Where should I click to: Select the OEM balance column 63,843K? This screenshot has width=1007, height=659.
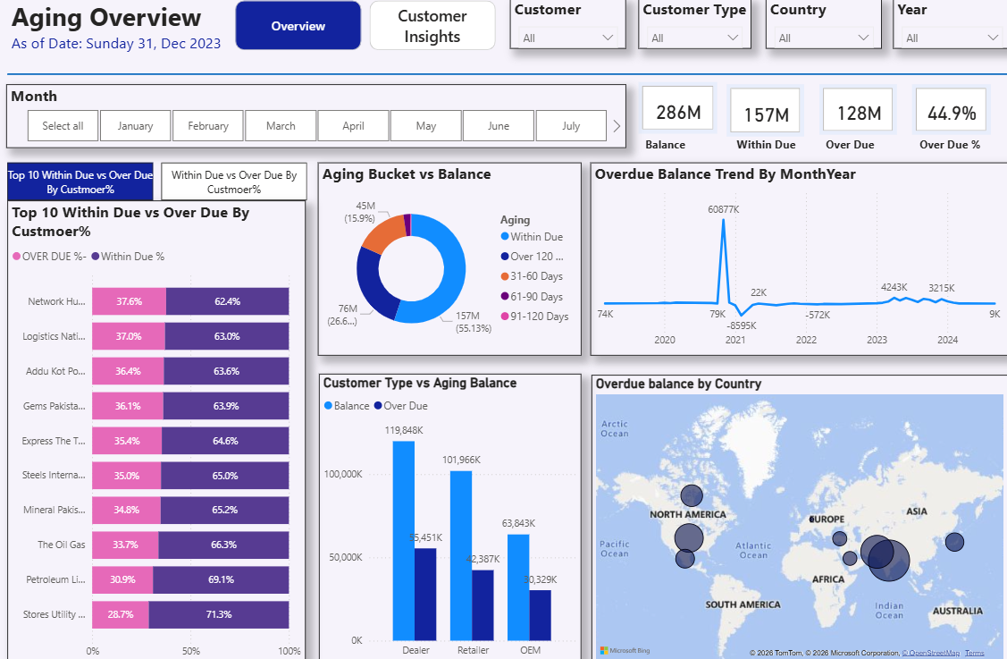pyautogui.click(x=518, y=587)
